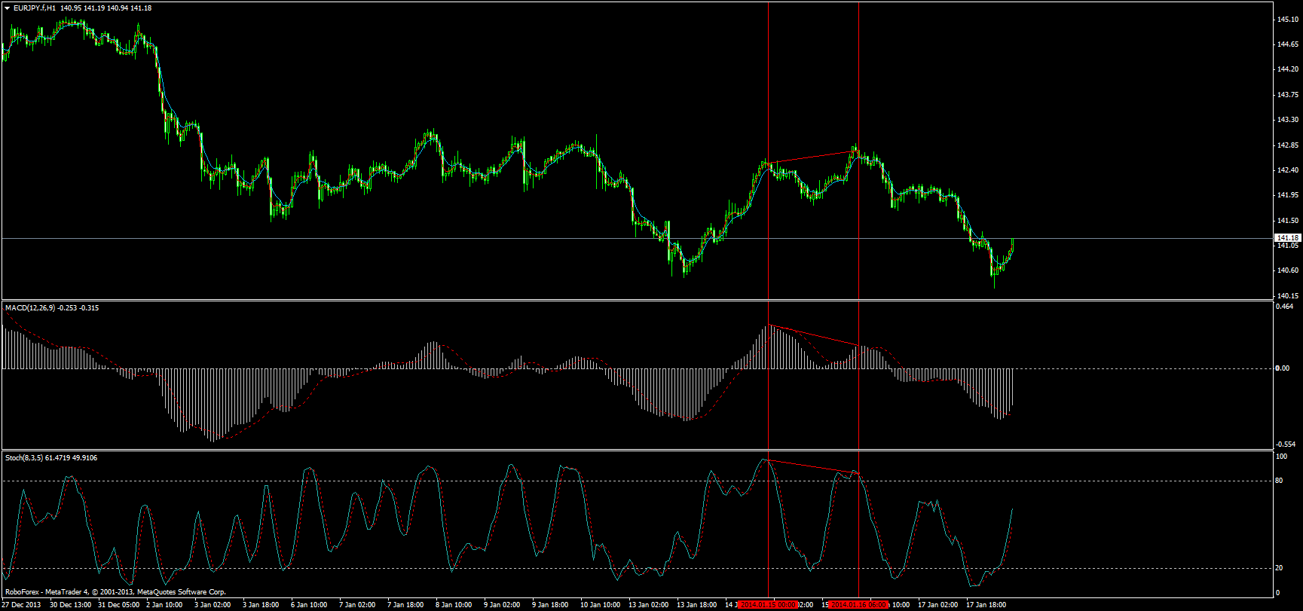
Task: Click time axis label 13 Jan 02:00
Action: coord(649,605)
